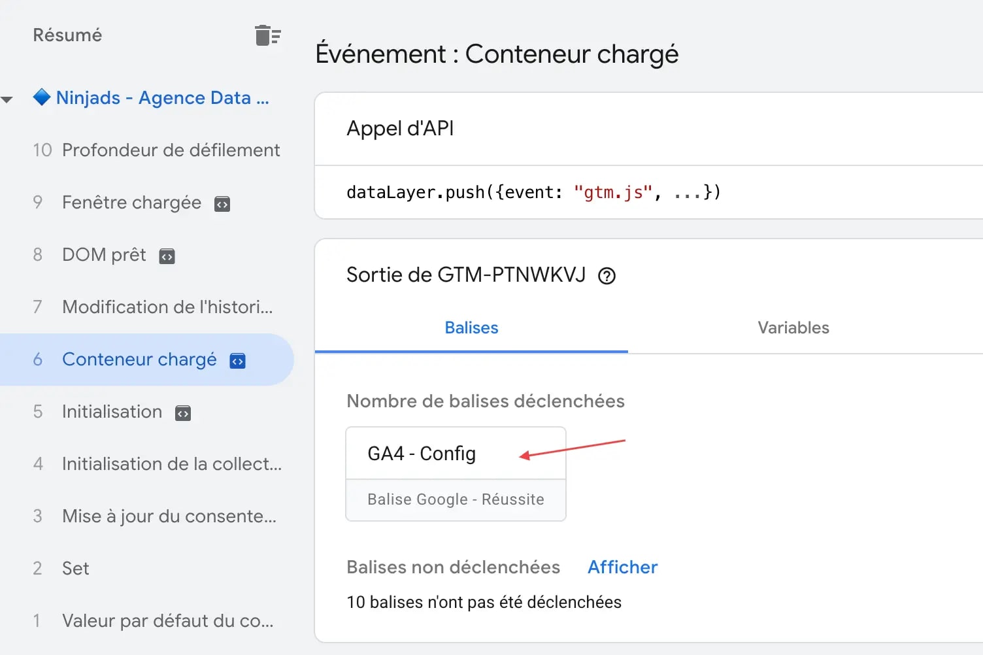The width and height of the screenshot is (983, 655).
Task: Select event 7 Modification de l'historique
Action: tap(167, 307)
